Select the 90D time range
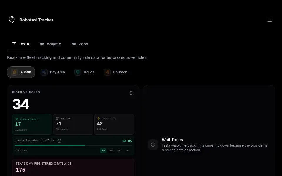 (x=120, y=150)
